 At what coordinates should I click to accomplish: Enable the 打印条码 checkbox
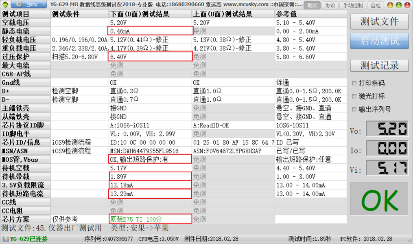pyautogui.click(x=354, y=83)
